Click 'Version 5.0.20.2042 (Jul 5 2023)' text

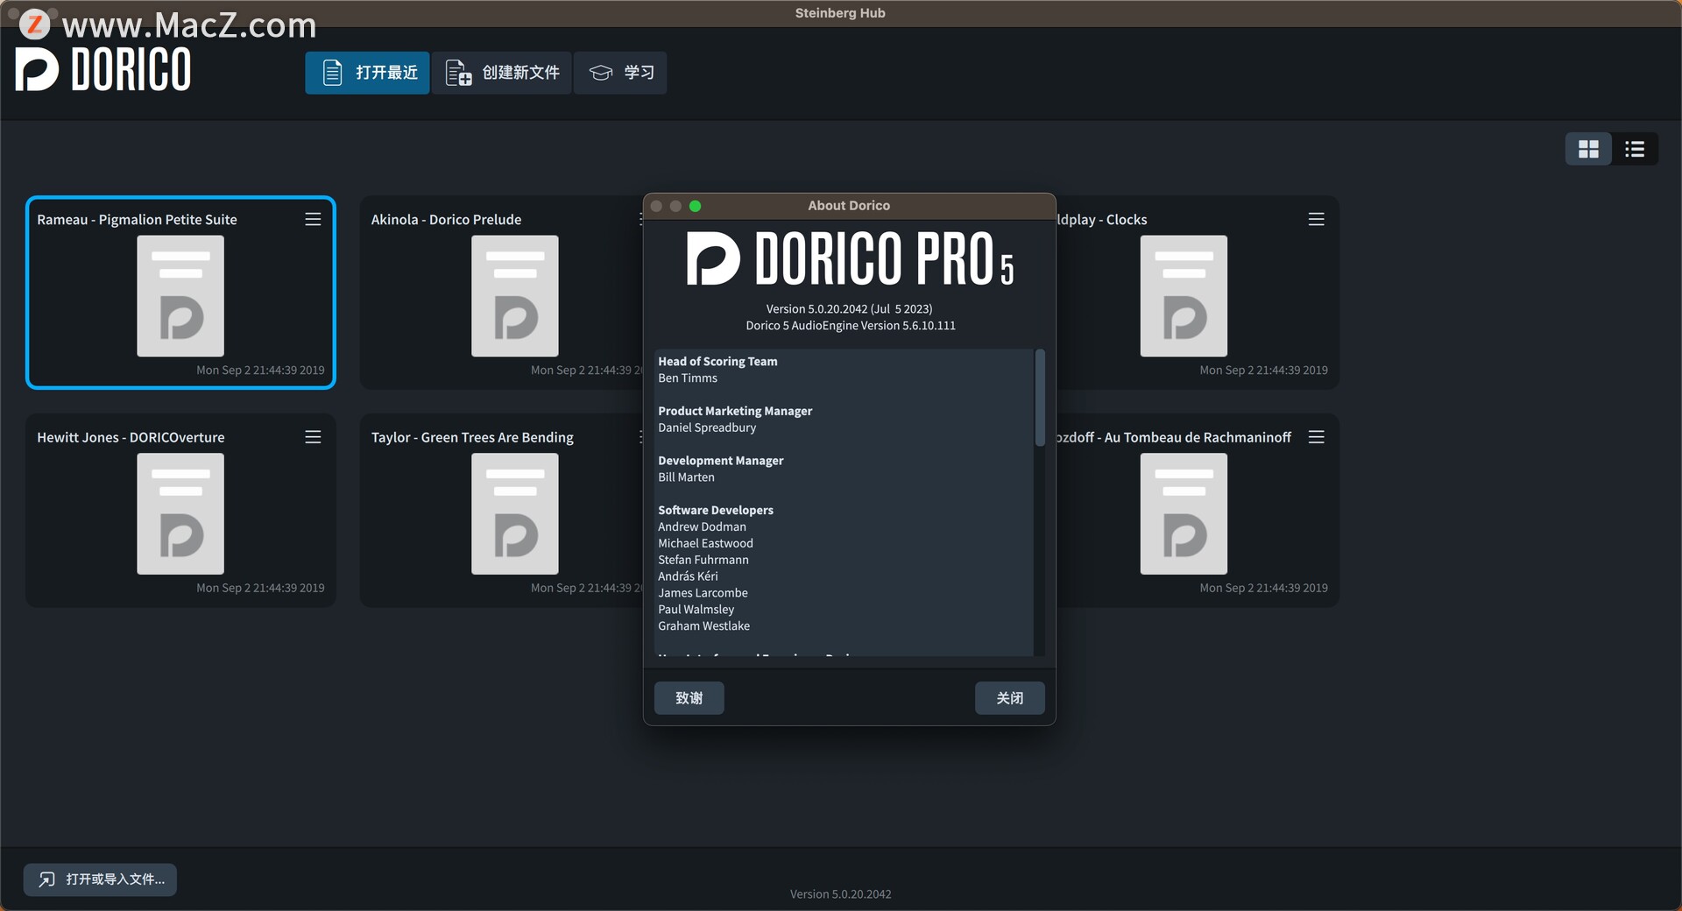pyautogui.click(x=849, y=309)
